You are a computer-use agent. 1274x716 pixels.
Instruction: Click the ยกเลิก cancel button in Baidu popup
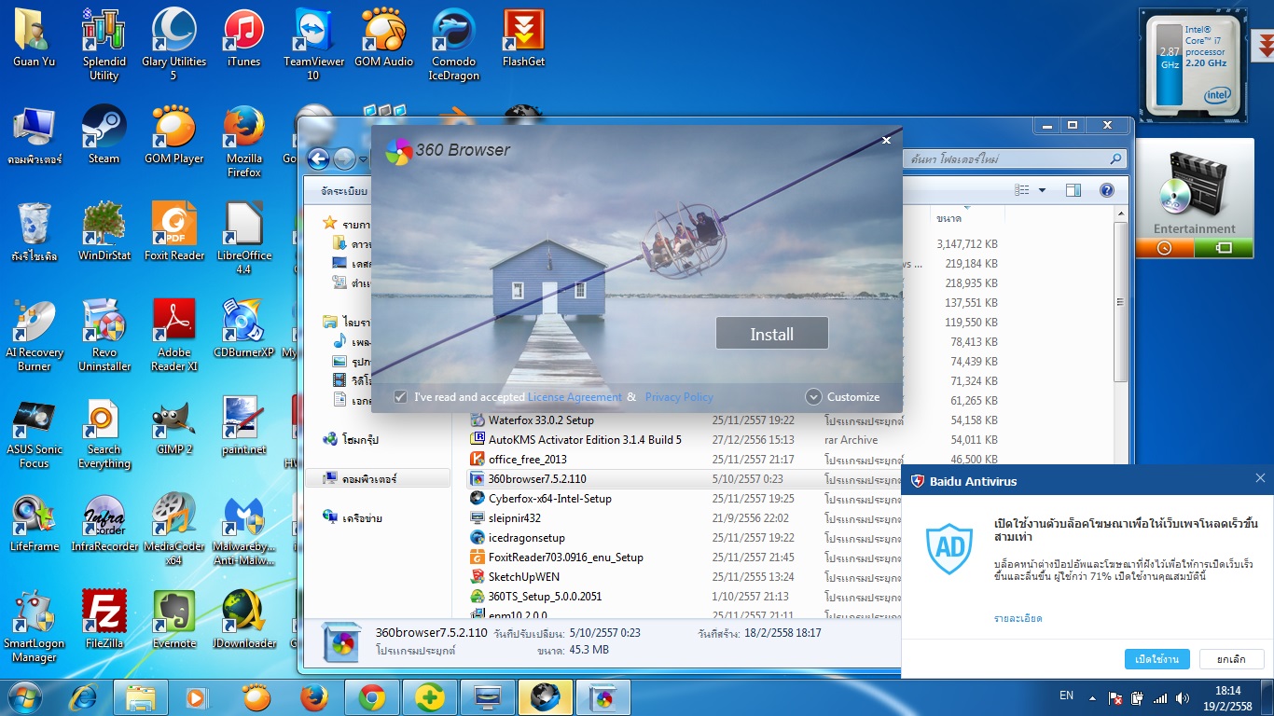[1231, 659]
